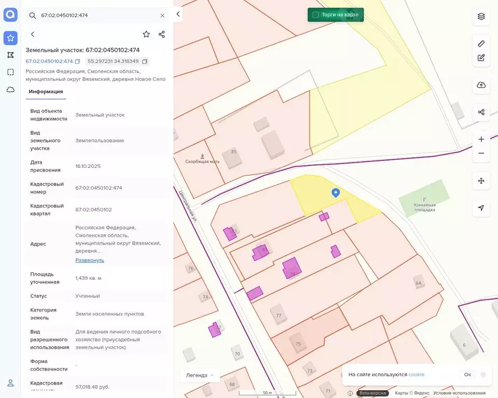Click the Яндекс maps attribution
This screenshot has height=398, width=498.
(412, 393)
